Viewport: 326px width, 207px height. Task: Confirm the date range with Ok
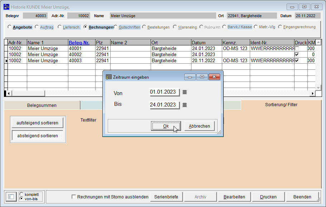click(x=166, y=126)
